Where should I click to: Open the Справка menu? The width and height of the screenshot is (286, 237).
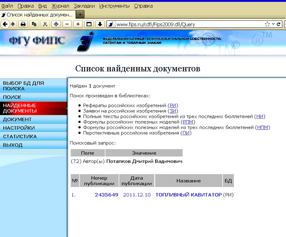143,6
